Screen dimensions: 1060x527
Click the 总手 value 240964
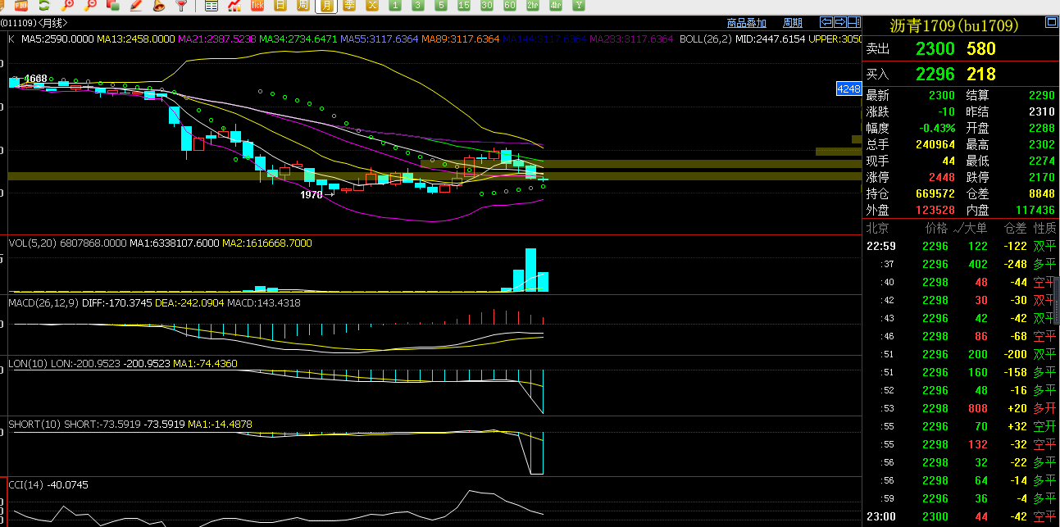click(935, 144)
